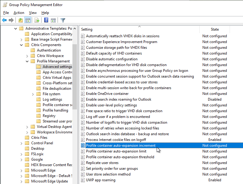This screenshot has height=184, width=243.
Task: Expand the Base Image Script Framework node
Action: (x=22, y=39)
